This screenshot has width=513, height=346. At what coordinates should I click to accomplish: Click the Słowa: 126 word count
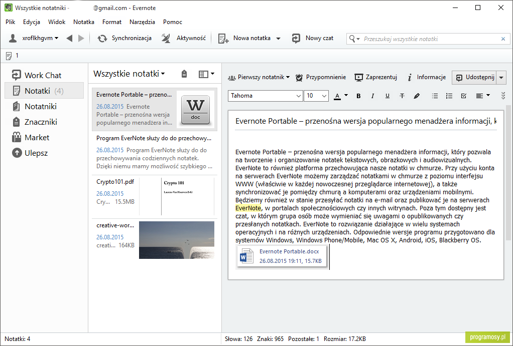239,339
